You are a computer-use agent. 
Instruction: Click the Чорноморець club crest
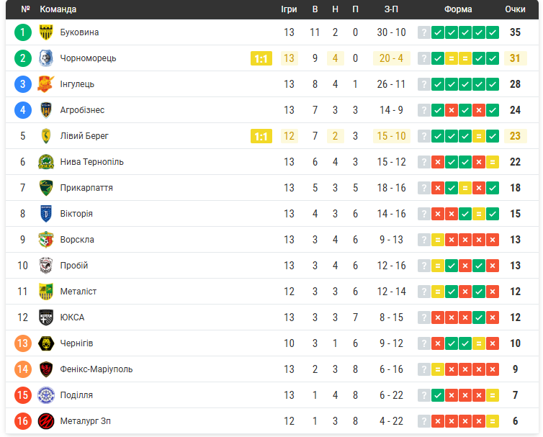point(46,58)
